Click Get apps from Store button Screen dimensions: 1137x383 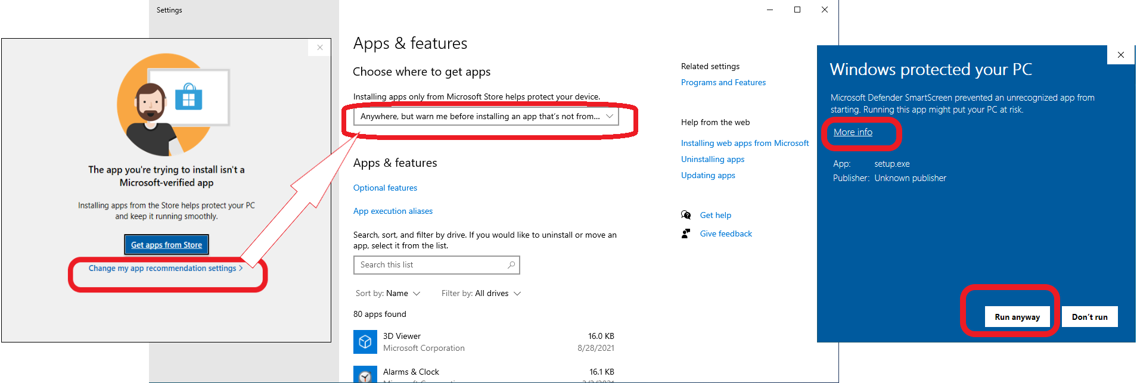tap(166, 245)
